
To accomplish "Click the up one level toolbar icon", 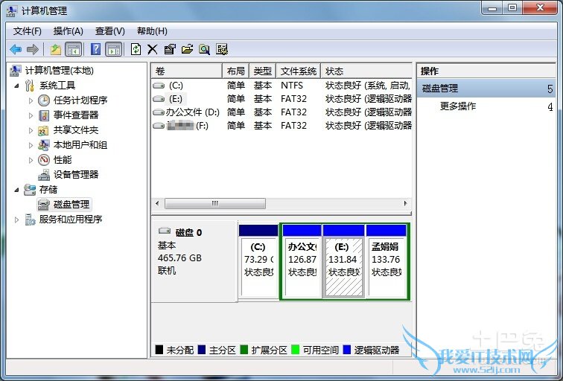I will point(56,49).
